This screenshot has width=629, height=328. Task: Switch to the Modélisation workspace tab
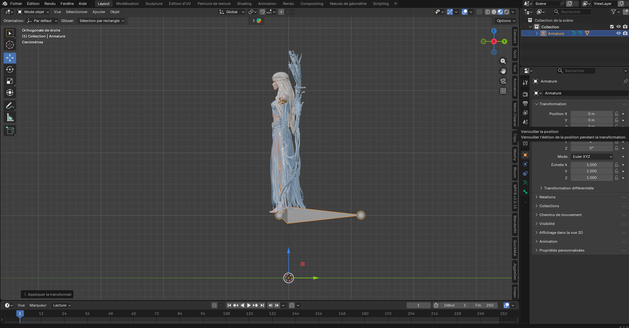click(127, 4)
